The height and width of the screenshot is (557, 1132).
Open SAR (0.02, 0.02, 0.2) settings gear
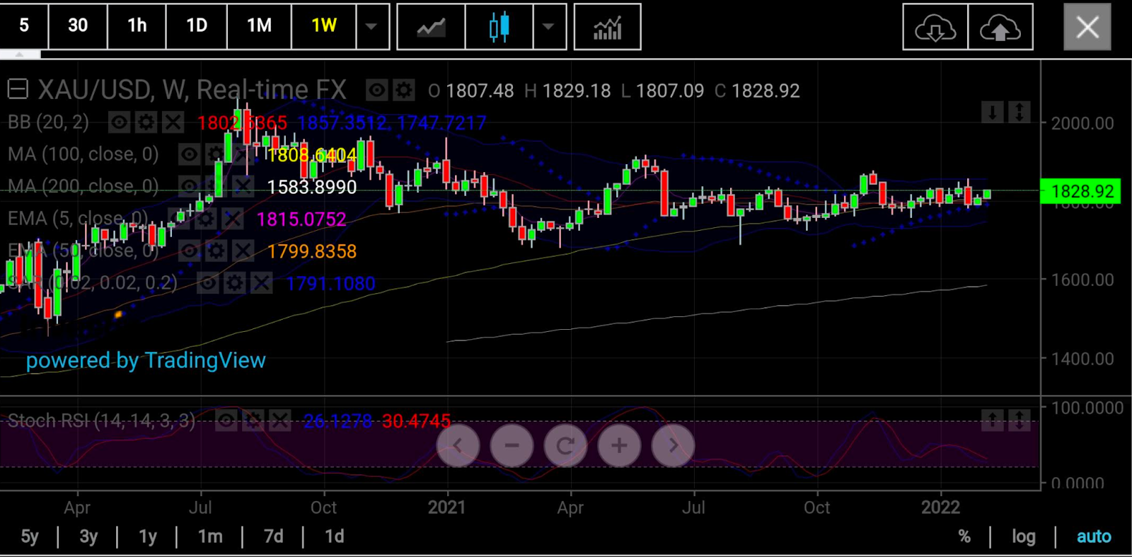point(234,284)
